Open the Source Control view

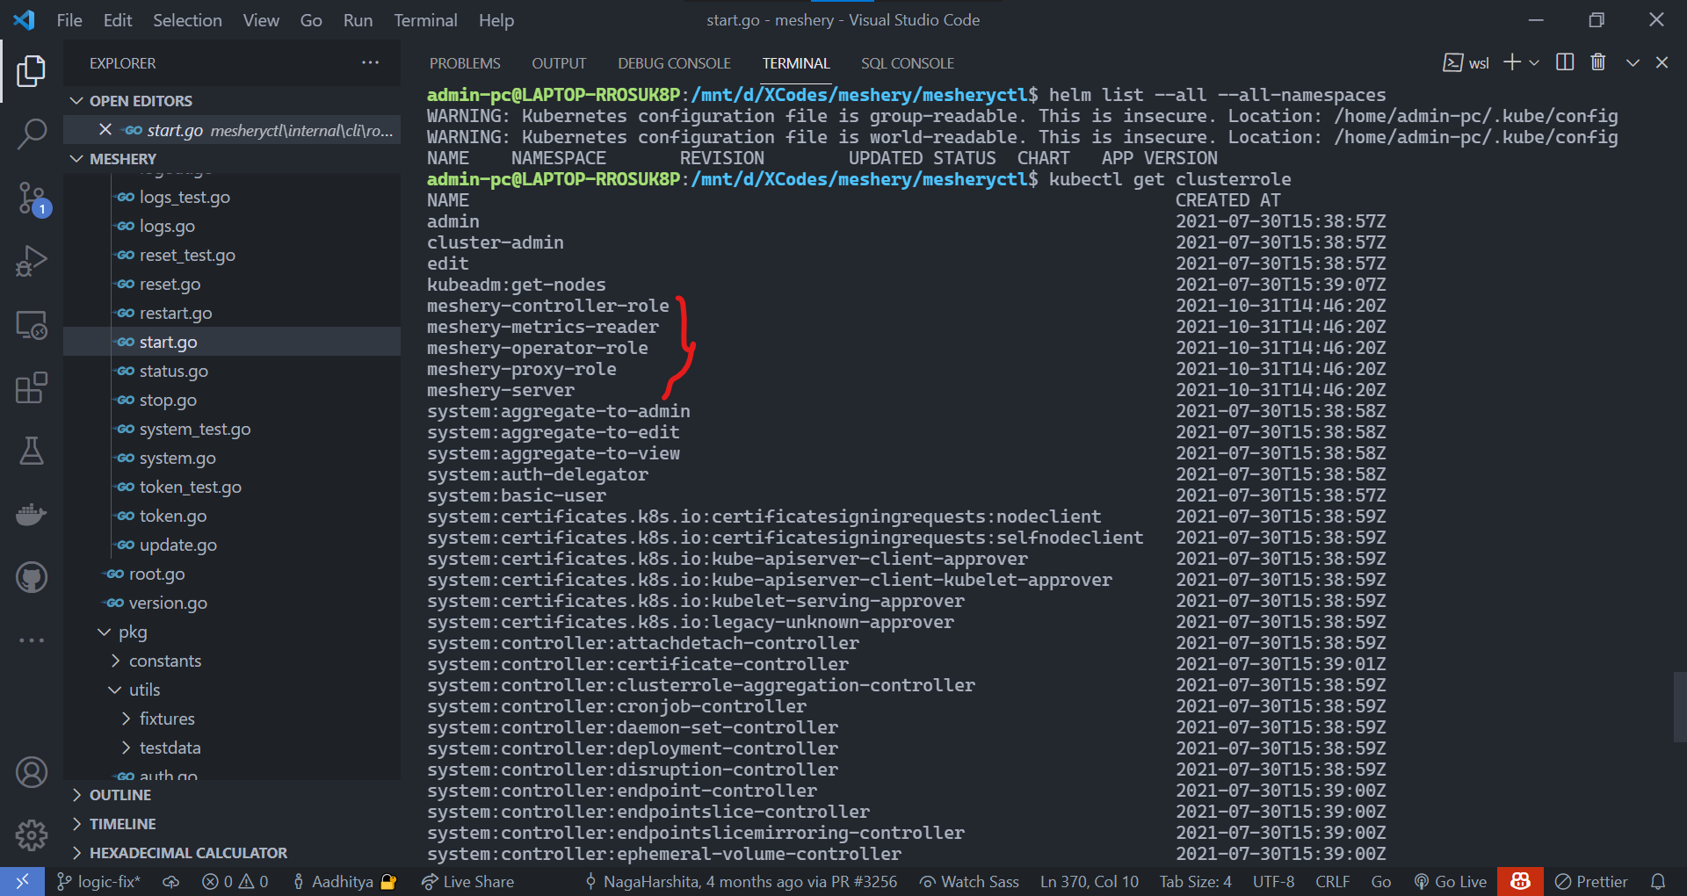click(x=32, y=199)
